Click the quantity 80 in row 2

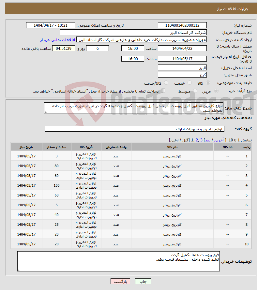click(56, 166)
